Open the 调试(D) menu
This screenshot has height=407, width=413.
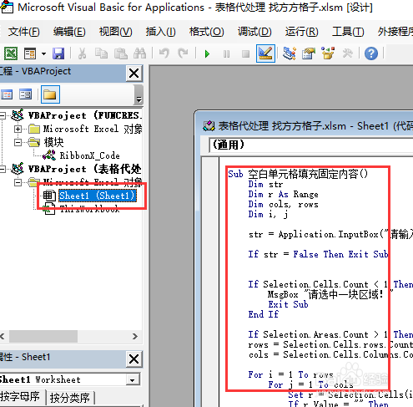[254, 32]
